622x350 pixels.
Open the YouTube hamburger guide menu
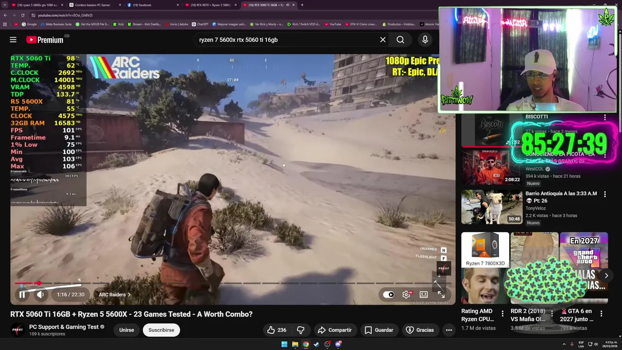[x=13, y=40]
